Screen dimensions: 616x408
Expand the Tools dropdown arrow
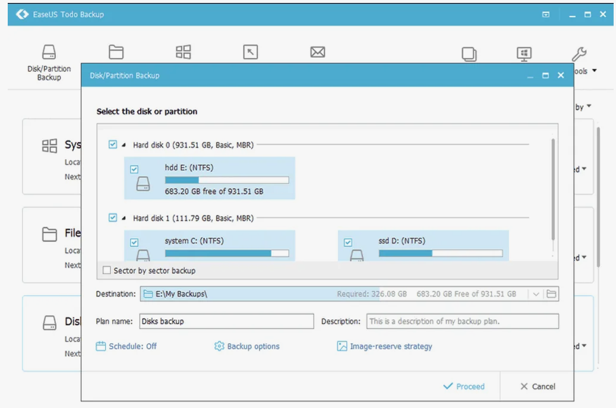coord(595,71)
